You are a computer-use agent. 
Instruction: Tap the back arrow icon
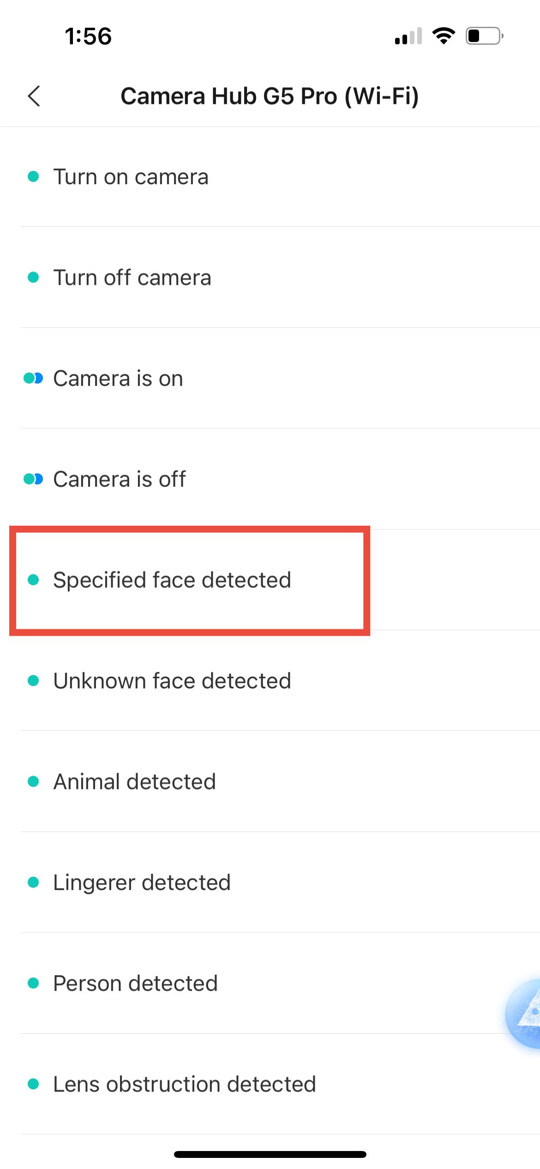coord(34,96)
